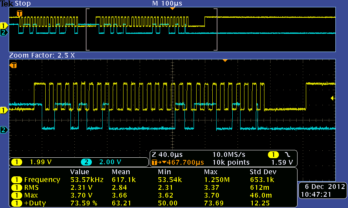Click orange triangle marker atop zoomed waveform view

225,60
